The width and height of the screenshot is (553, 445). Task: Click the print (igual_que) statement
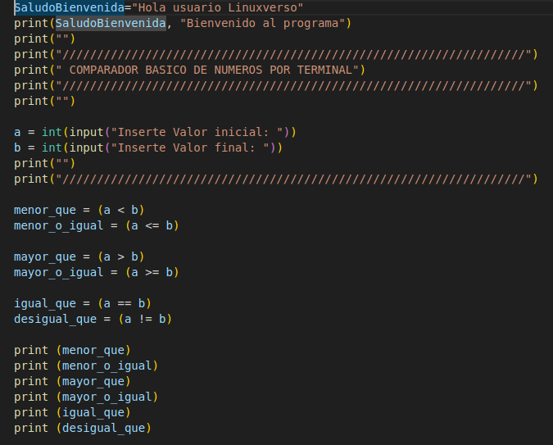[72, 412]
